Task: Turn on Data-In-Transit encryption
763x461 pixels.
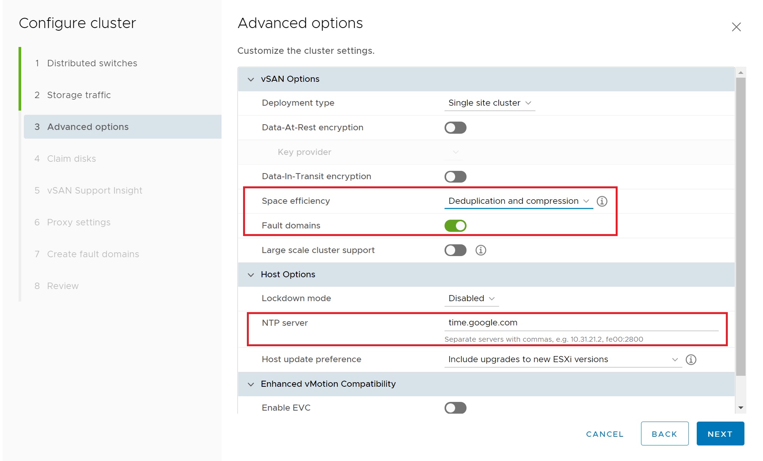Action: click(455, 177)
